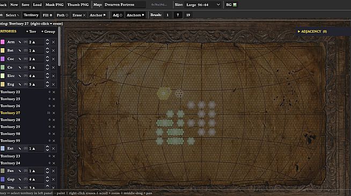Open the Arm group color swatch
The image size is (351, 196).
[x=3, y=42]
